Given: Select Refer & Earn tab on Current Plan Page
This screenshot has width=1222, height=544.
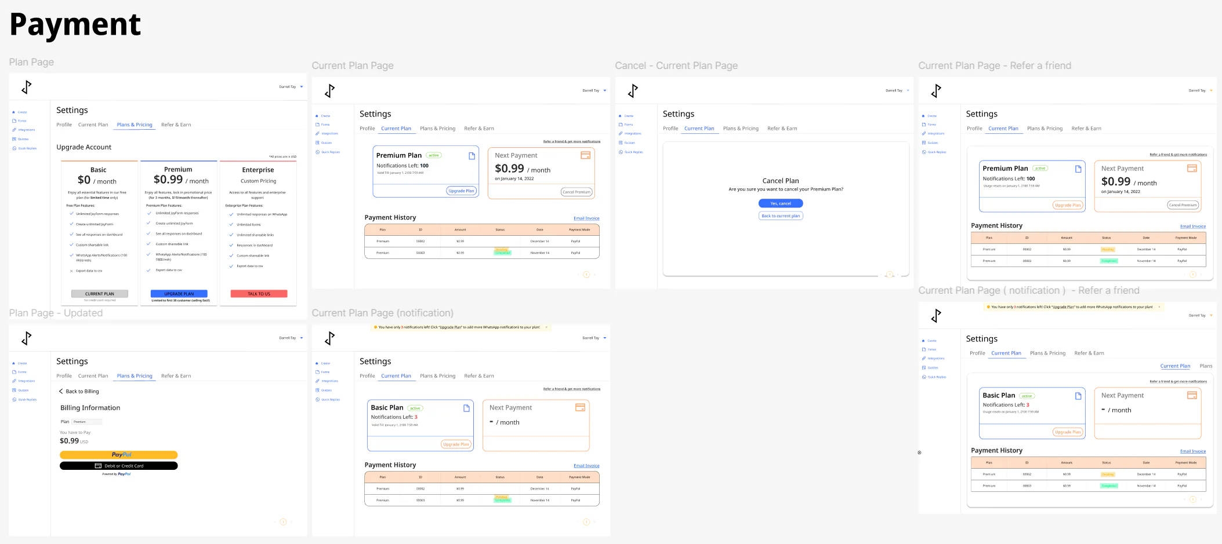Looking at the screenshot, I should pos(479,129).
